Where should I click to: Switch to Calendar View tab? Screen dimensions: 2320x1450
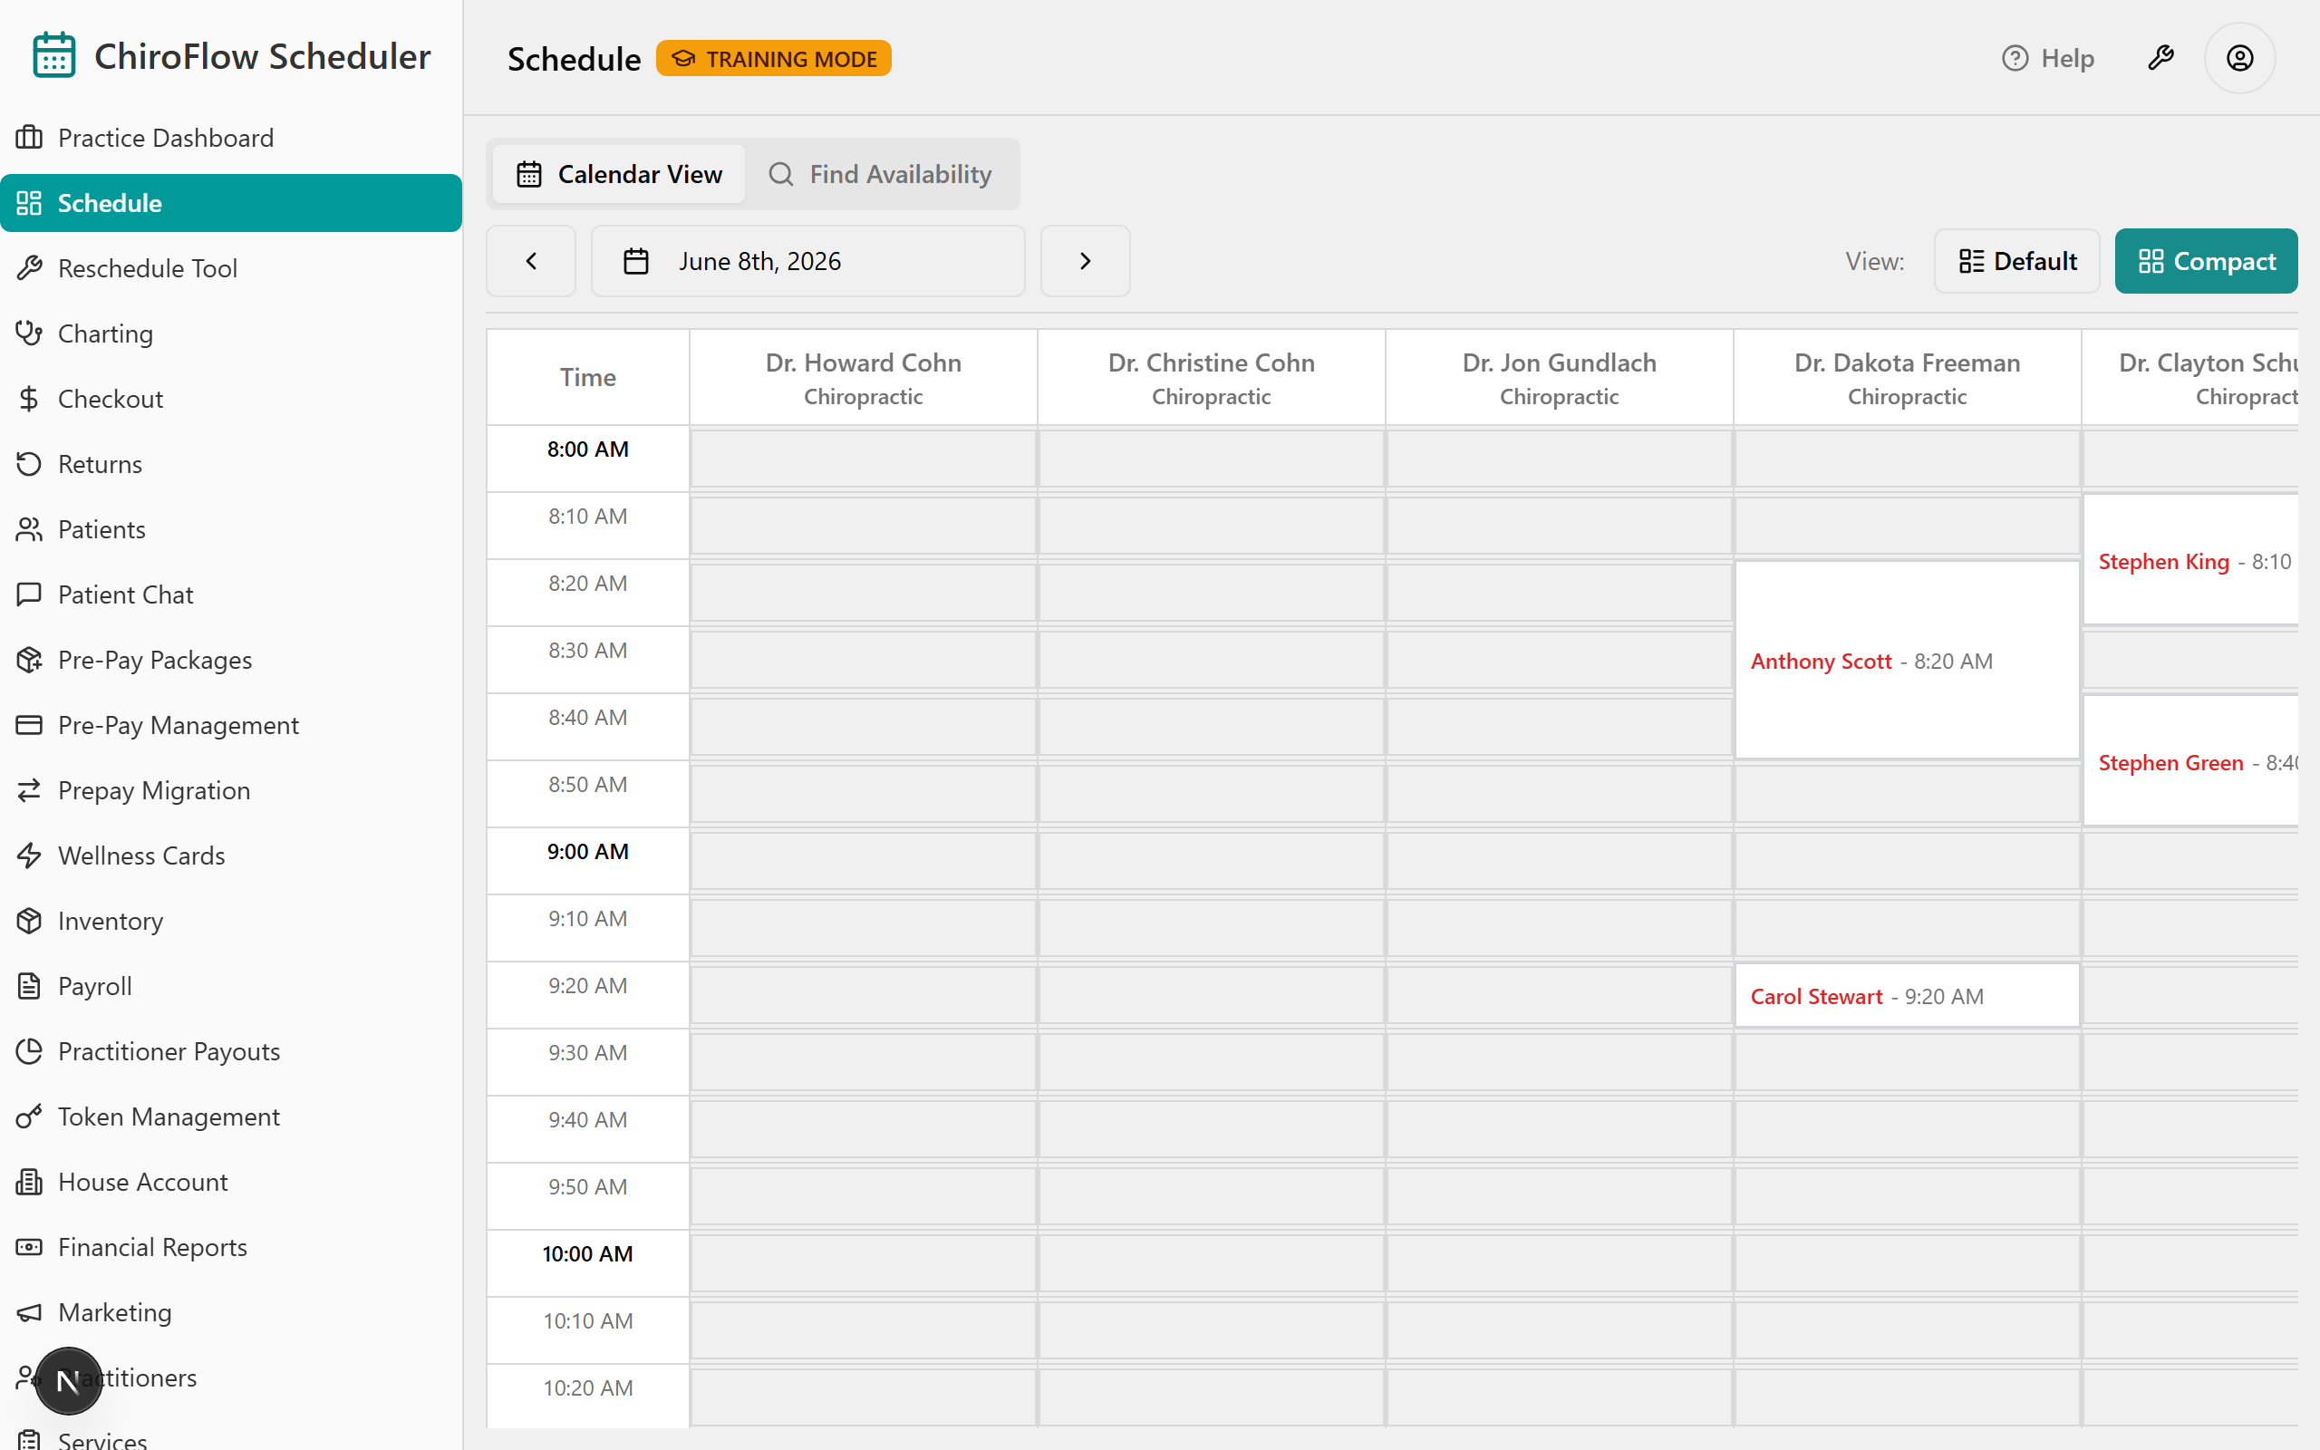pos(619,175)
